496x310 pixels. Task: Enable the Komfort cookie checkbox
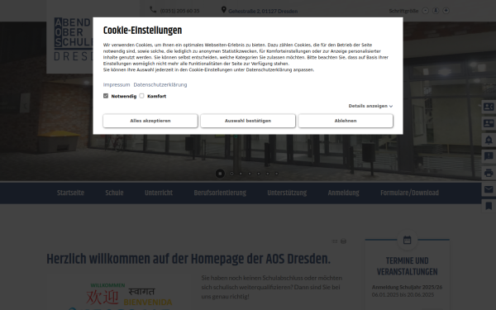(141, 96)
